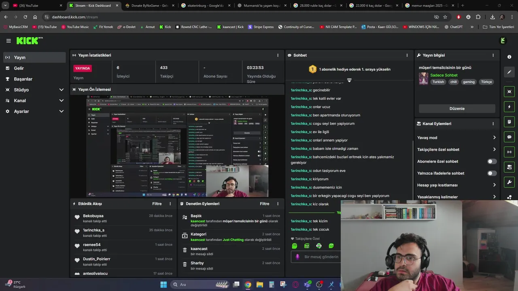Screen dimensions: 518x291
Task: Click the Kick logo in the header
Action: tap(29, 40)
